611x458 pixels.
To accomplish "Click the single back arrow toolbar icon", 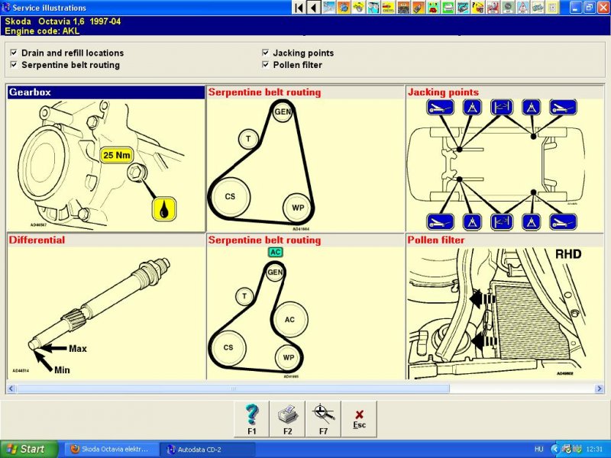I will pyautogui.click(x=313, y=8).
